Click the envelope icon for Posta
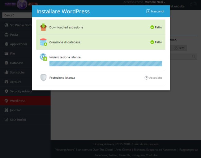Screen dimensions: 201x158 (x=6, y=35)
